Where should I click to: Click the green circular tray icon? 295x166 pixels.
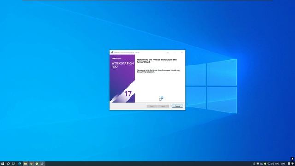click(x=265, y=164)
